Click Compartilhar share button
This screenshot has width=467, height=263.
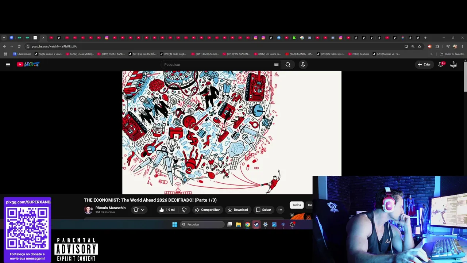tap(207, 210)
